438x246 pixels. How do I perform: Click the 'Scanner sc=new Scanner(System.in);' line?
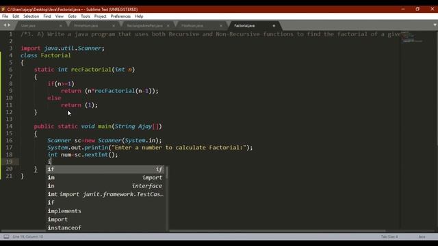click(x=105, y=140)
